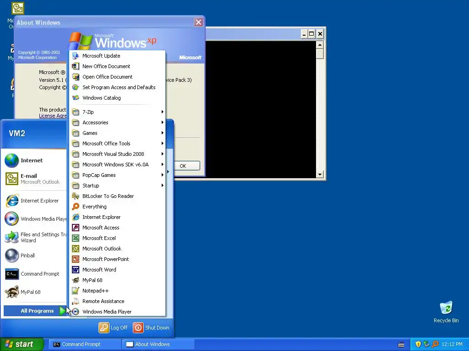This screenshot has width=469, height=351.
Task: Click the on-screen keyboard icon in the taskbar
Action: coord(401,345)
